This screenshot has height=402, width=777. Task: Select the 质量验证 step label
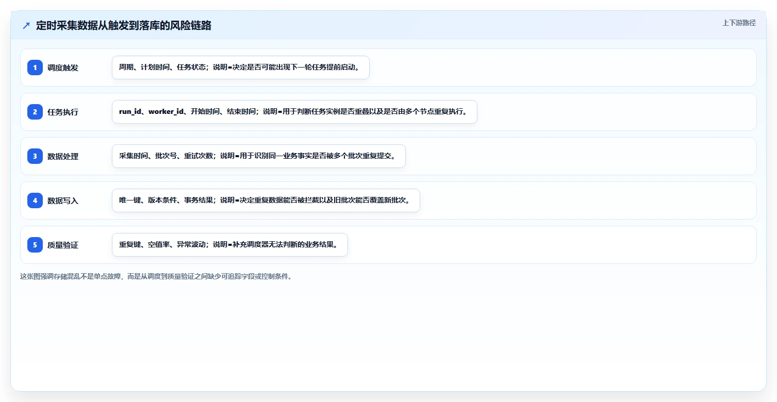pyautogui.click(x=63, y=245)
